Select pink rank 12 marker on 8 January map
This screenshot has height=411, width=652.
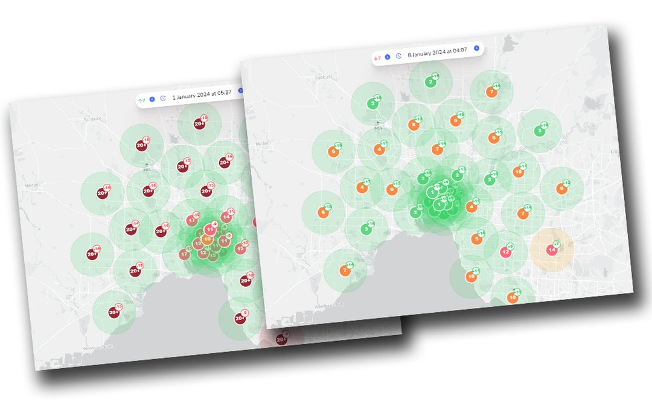505,252
